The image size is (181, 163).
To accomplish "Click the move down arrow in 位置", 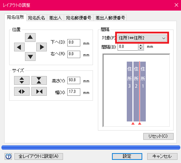I will click(30, 57).
